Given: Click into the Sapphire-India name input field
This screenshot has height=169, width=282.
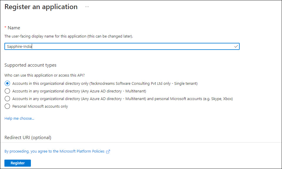Looking at the screenshot, I should [118, 46].
